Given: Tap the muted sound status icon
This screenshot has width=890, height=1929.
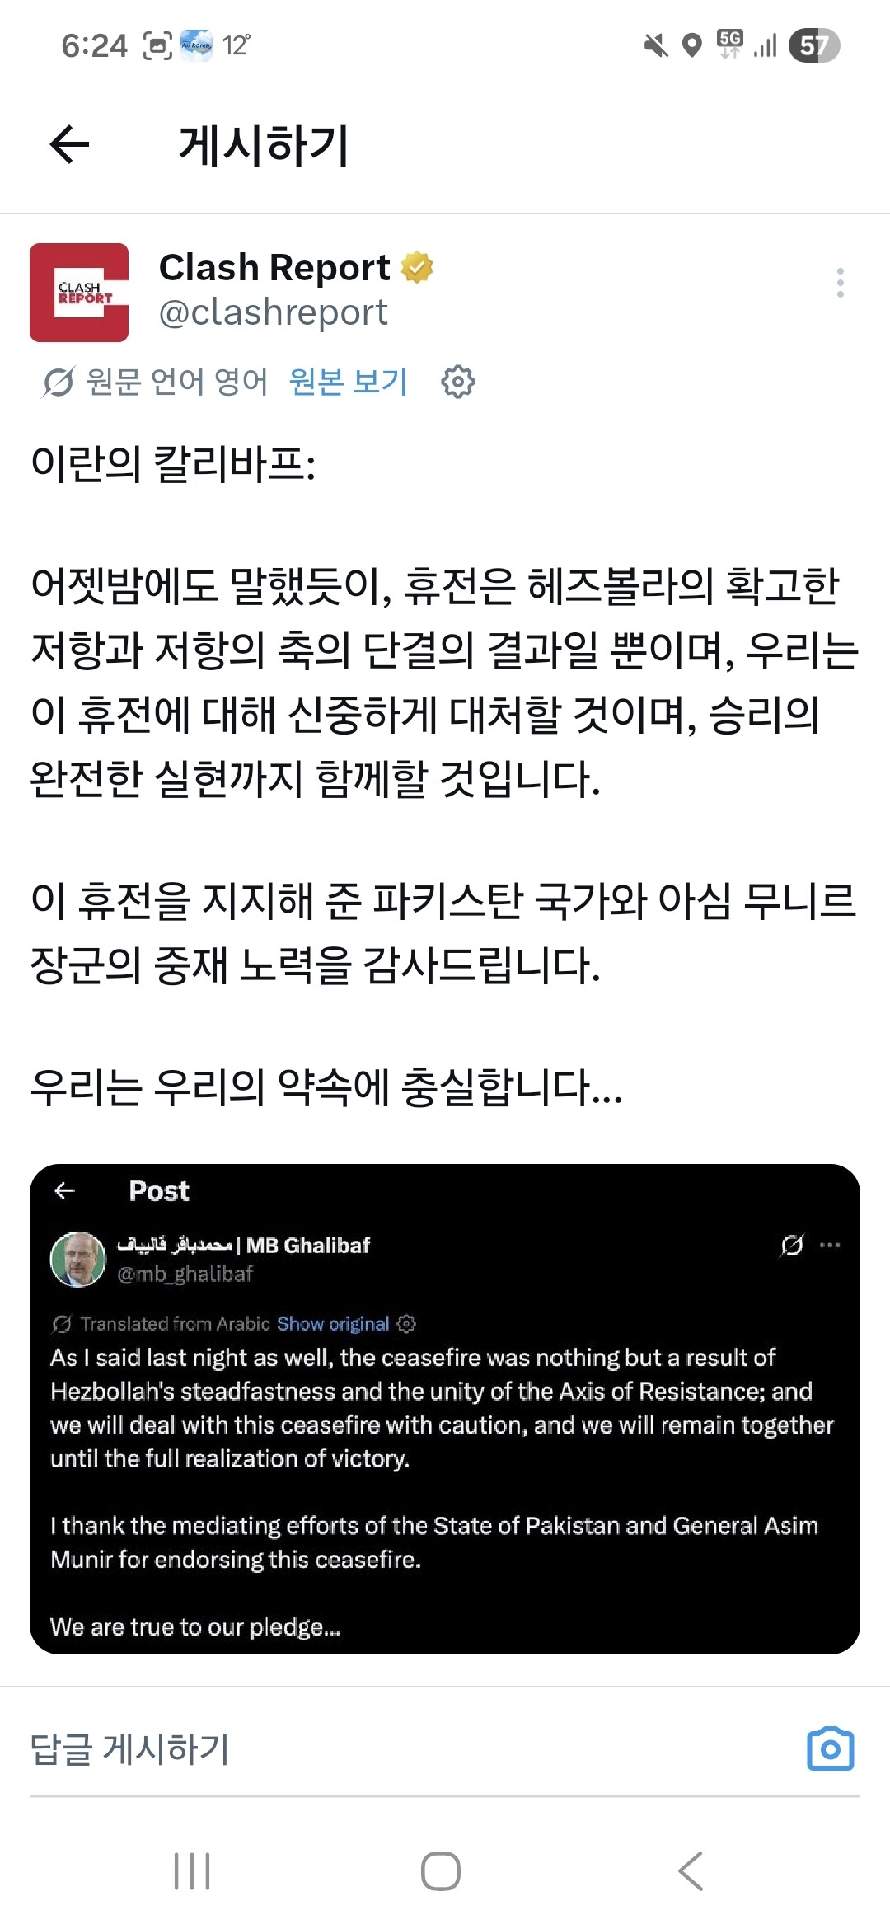Looking at the screenshot, I should (x=656, y=45).
